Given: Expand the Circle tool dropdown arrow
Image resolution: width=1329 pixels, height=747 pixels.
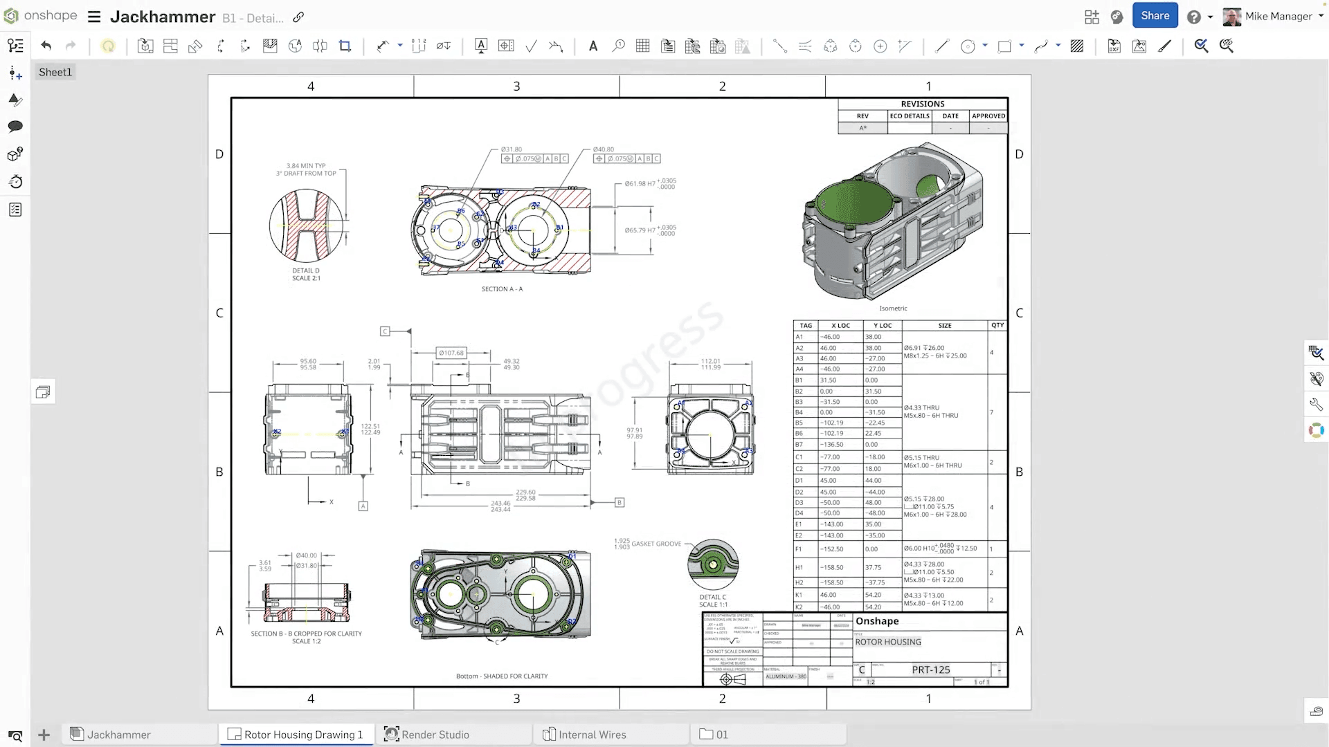Looking at the screenshot, I should pyautogui.click(x=985, y=46).
